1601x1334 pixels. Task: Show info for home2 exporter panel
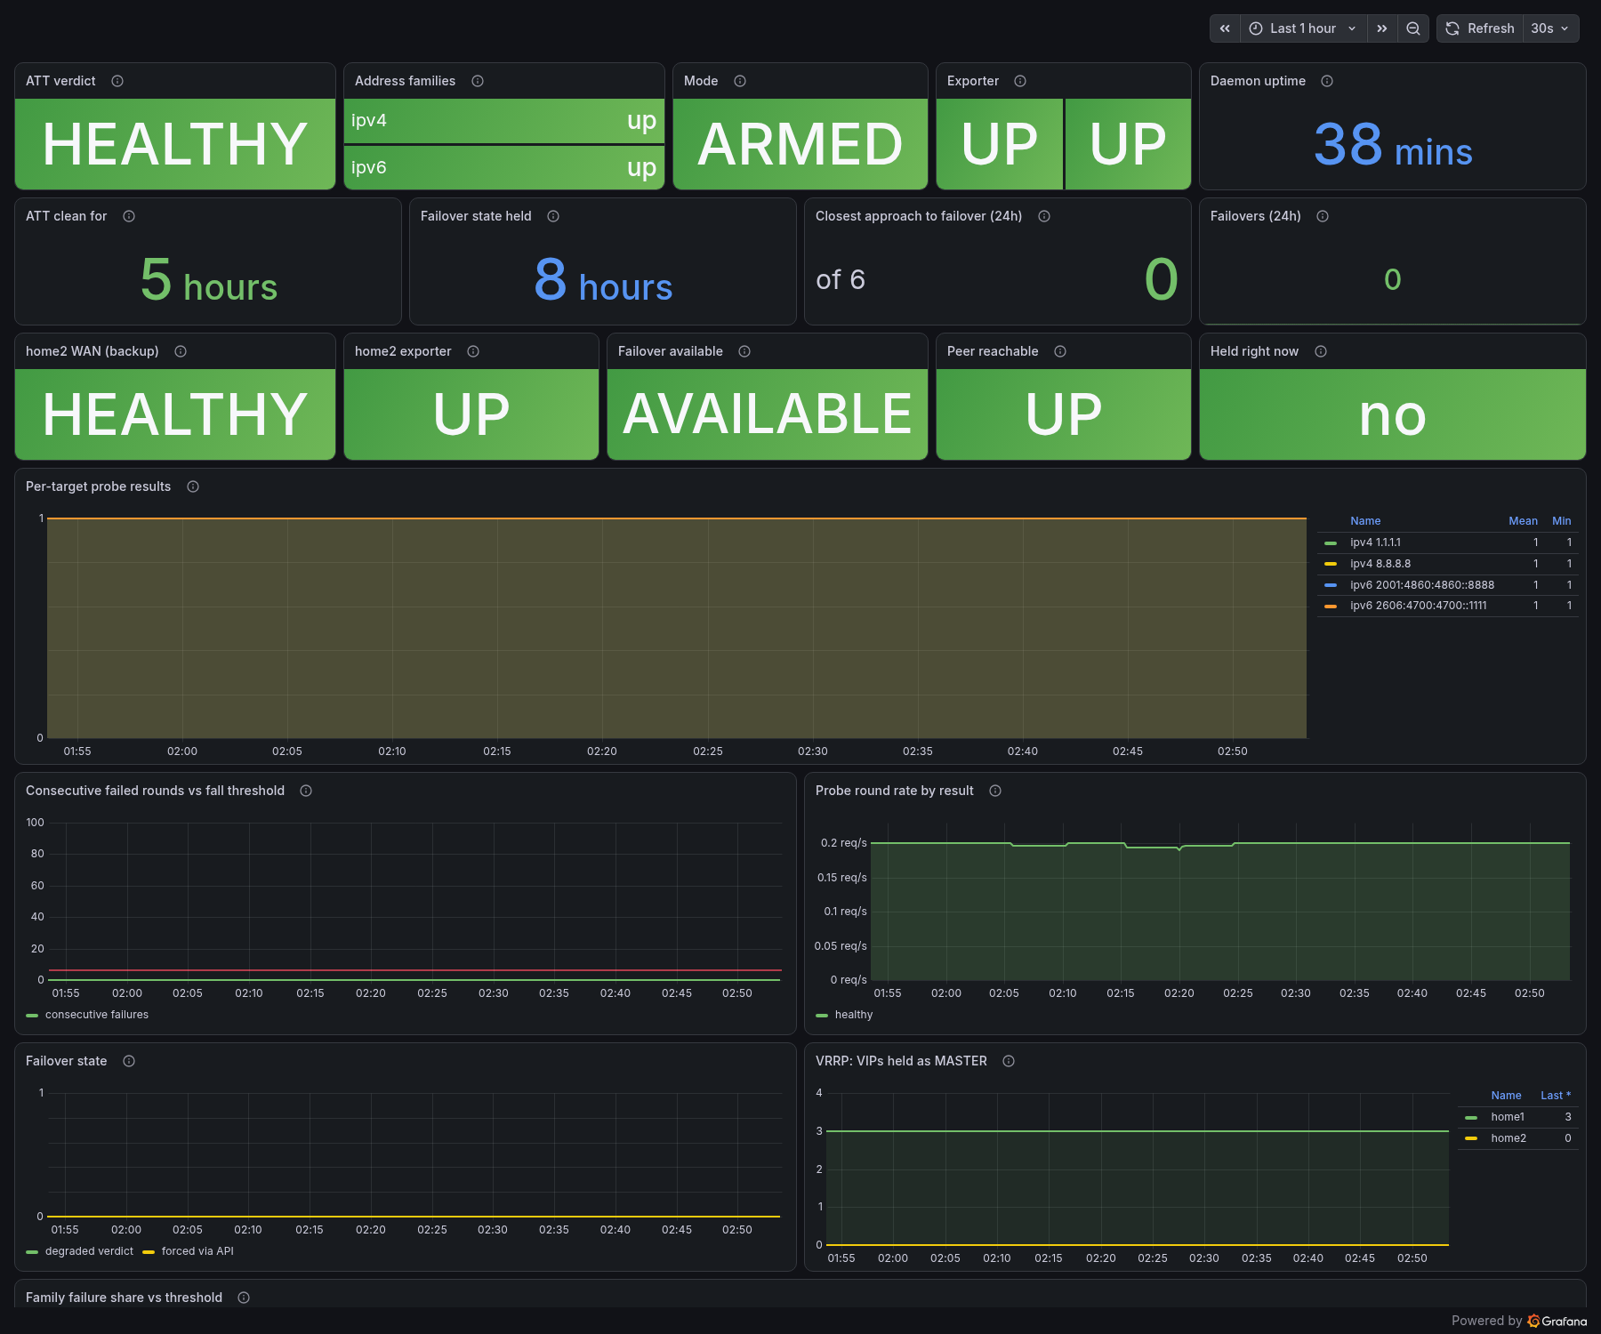[x=473, y=351]
